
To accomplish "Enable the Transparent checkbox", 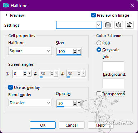I will pos(99,94).
